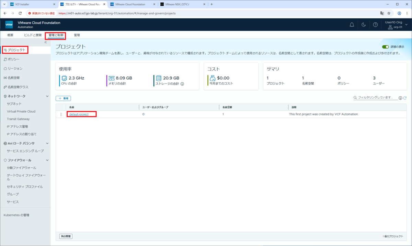This screenshot has width=412, height=246.
Task: Collapse the ネットワーク section
Action: point(47,96)
